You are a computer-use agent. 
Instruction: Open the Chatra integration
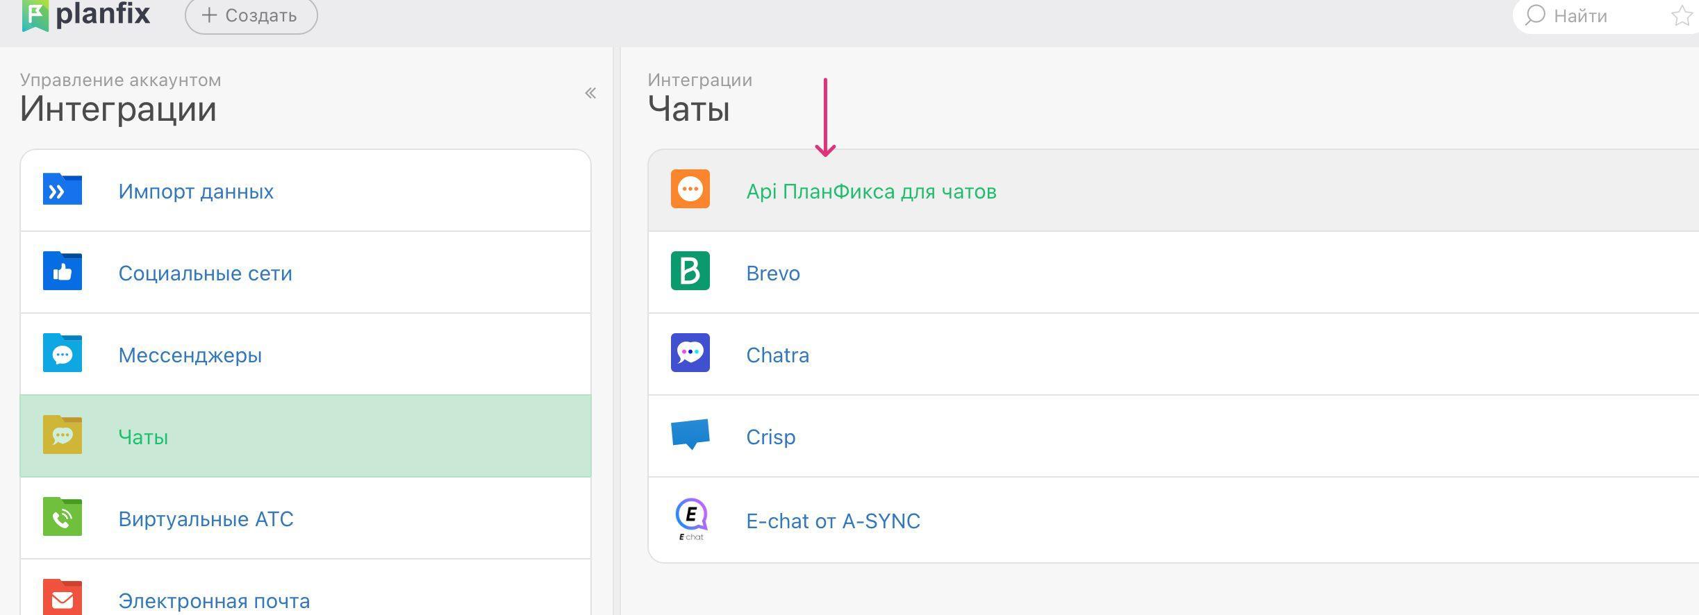pos(777,355)
